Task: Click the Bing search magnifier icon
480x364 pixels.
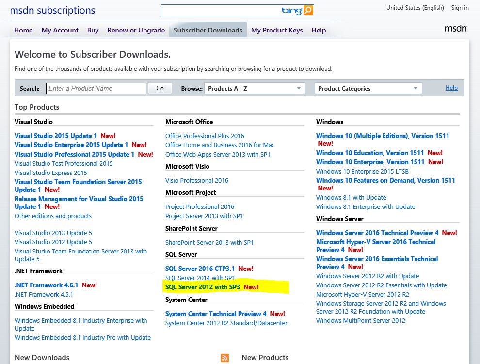Action: point(308,10)
